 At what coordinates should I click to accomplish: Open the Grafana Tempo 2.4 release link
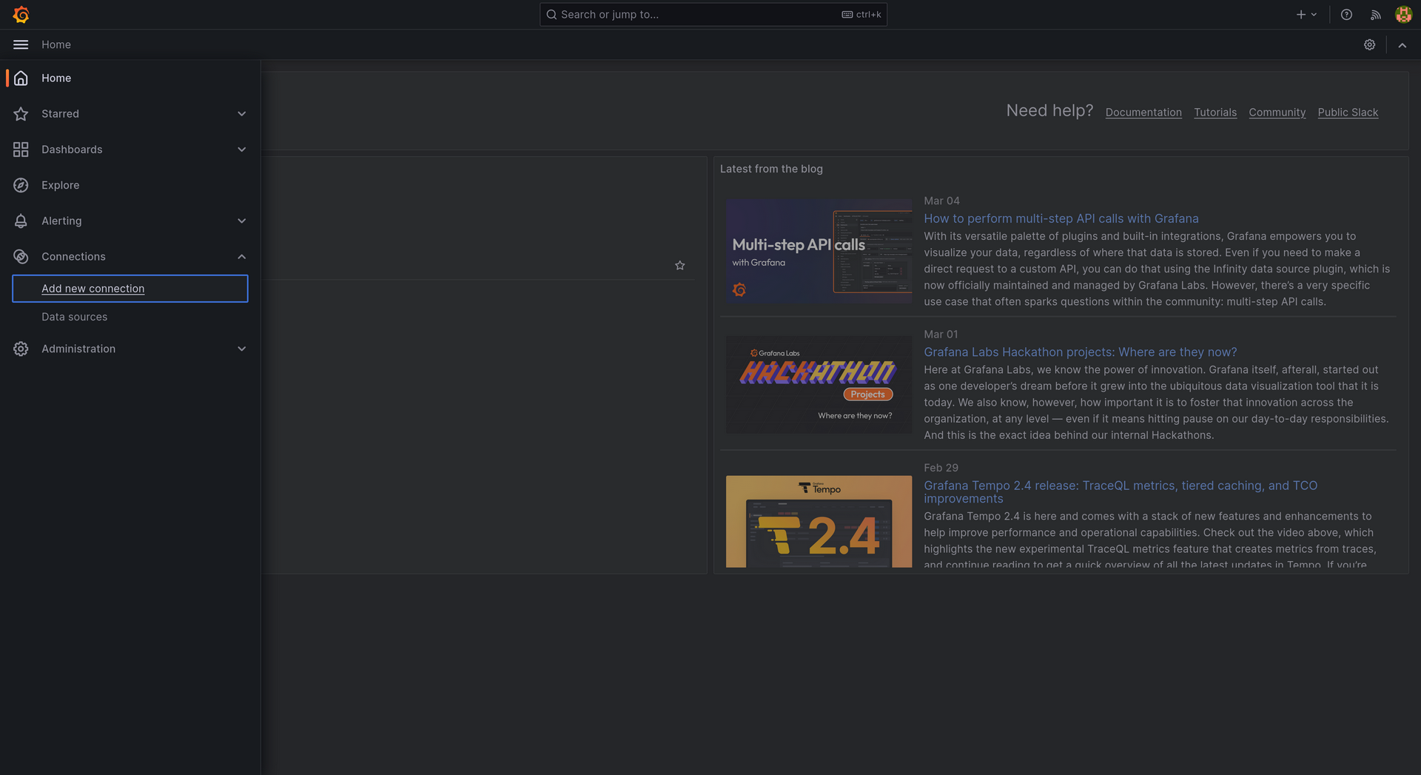click(x=1121, y=491)
